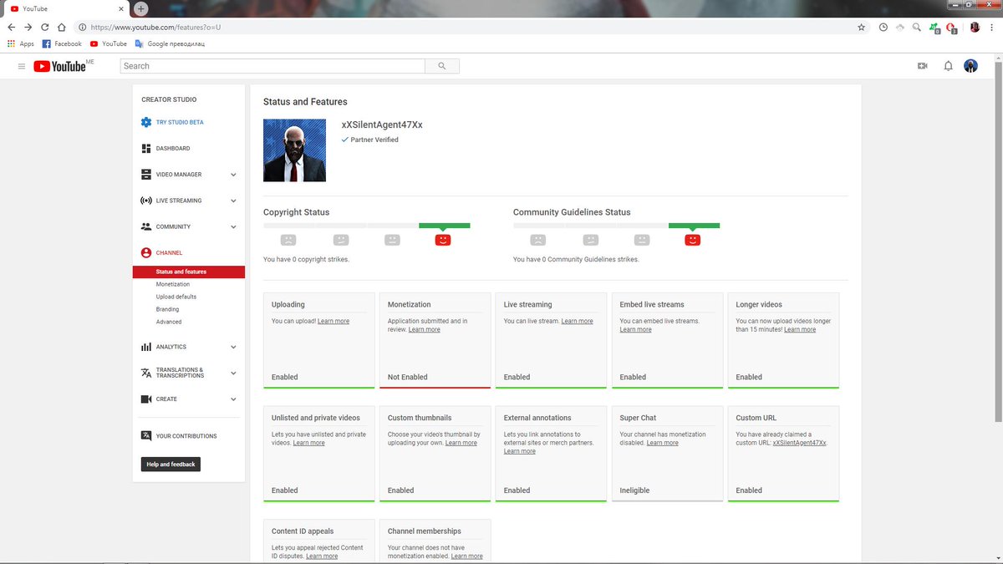Screen dimensions: 1003x564
Task: Click the channel name xXSilentAgent47Xx heading
Action: pos(382,124)
